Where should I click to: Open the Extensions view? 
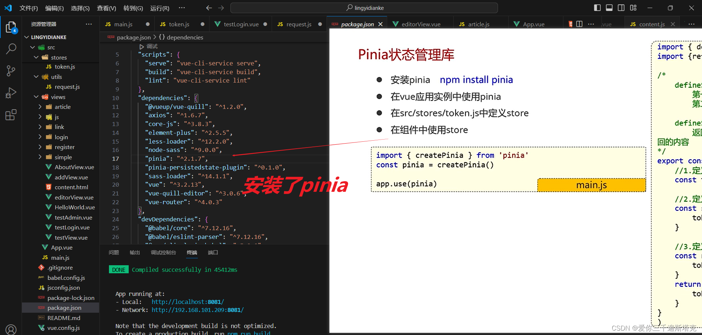[11, 115]
